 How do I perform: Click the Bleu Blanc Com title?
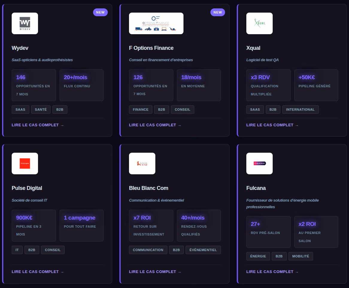point(149,188)
